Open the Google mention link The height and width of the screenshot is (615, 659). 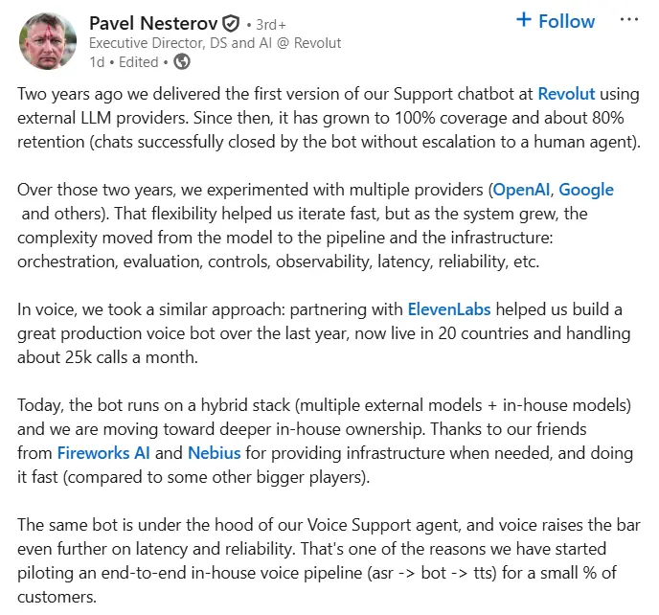(x=586, y=190)
